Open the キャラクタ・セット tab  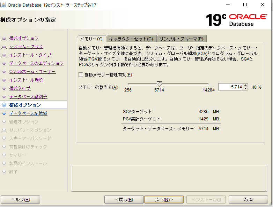point(131,39)
